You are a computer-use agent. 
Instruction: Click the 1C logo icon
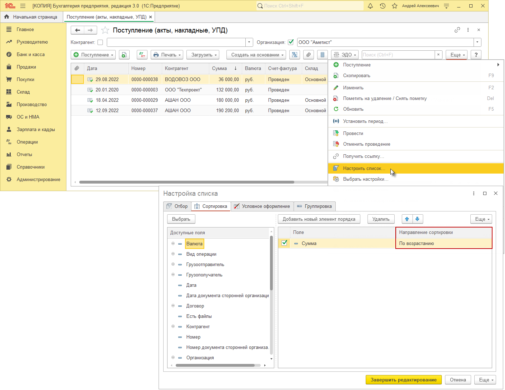pyautogui.click(x=10, y=6)
